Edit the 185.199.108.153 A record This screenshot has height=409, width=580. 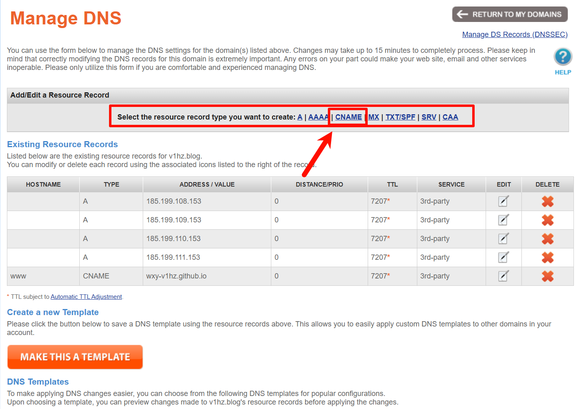click(x=503, y=201)
